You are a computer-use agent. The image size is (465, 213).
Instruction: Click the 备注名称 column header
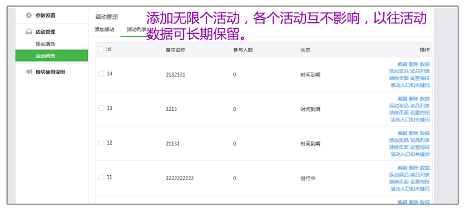[176, 50]
